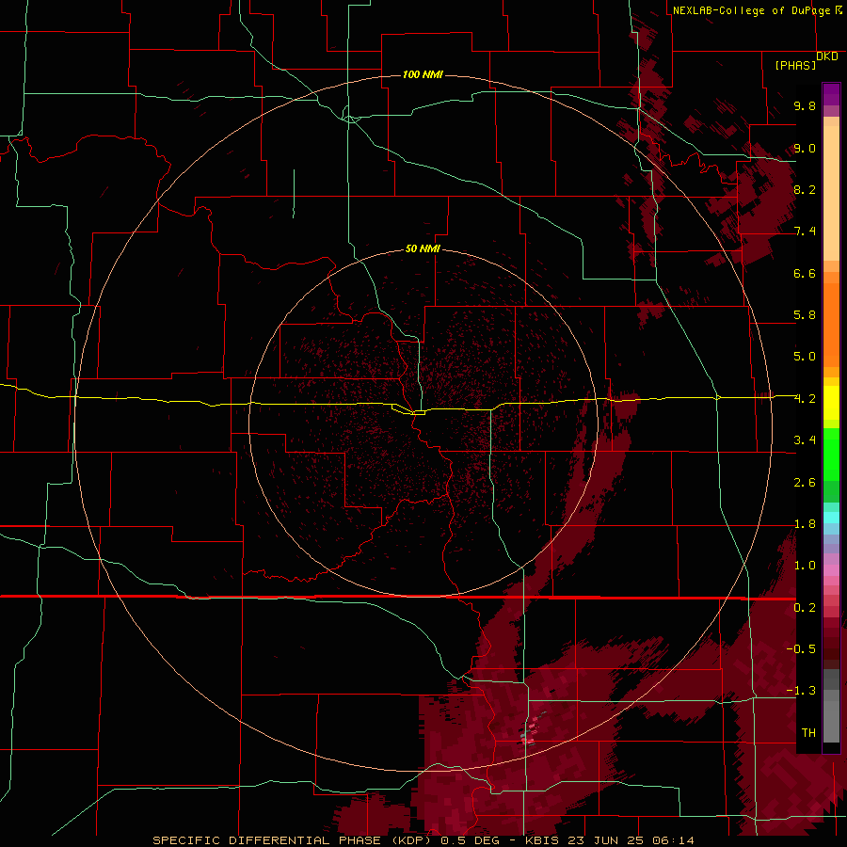This screenshot has height=847, width=847.
Task: Click the KBIS 23 JUN 25 06:14 timestamp
Action: coord(610,840)
